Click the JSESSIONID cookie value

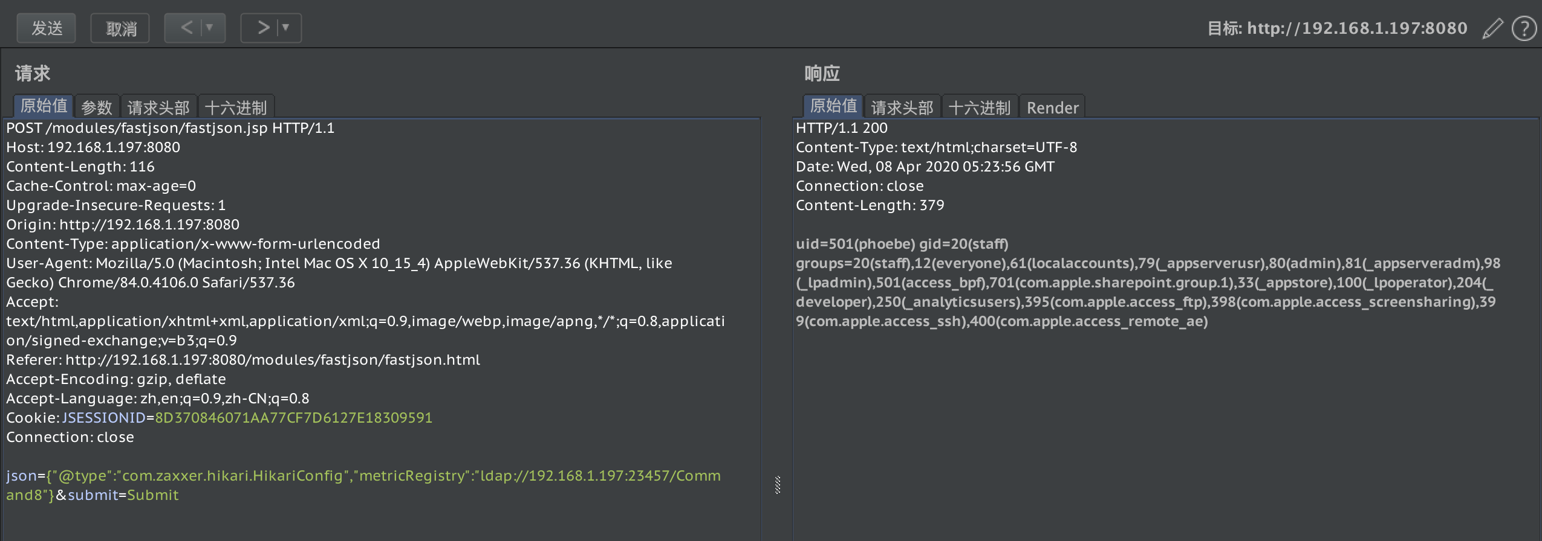[294, 418]
